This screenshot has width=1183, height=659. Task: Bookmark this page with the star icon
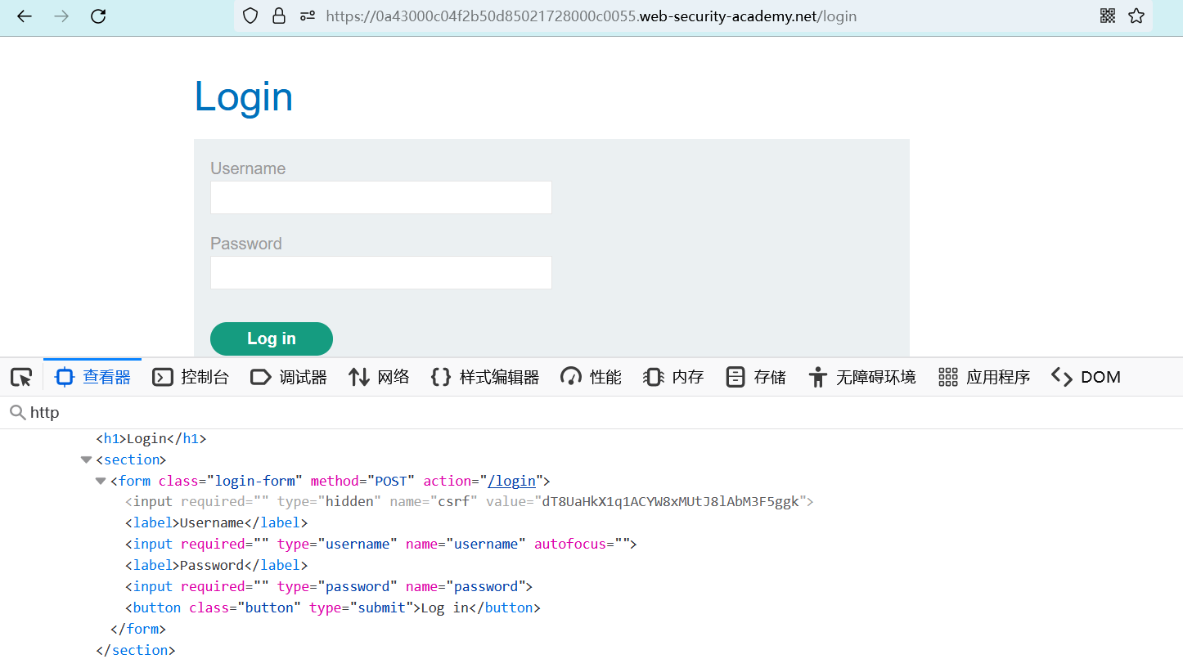1136,16
